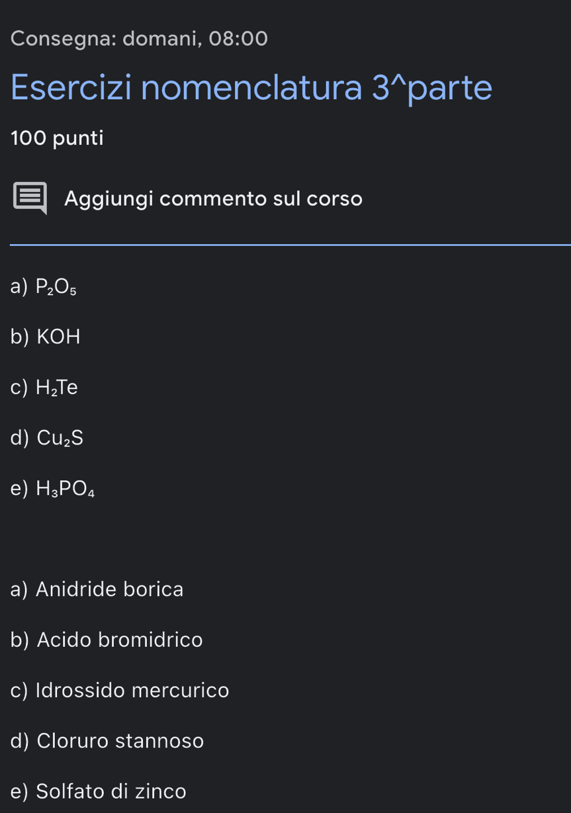
Task: Click the 'Solfato di zinco' line
Action: pyautogui.click(x=111, y=791)
